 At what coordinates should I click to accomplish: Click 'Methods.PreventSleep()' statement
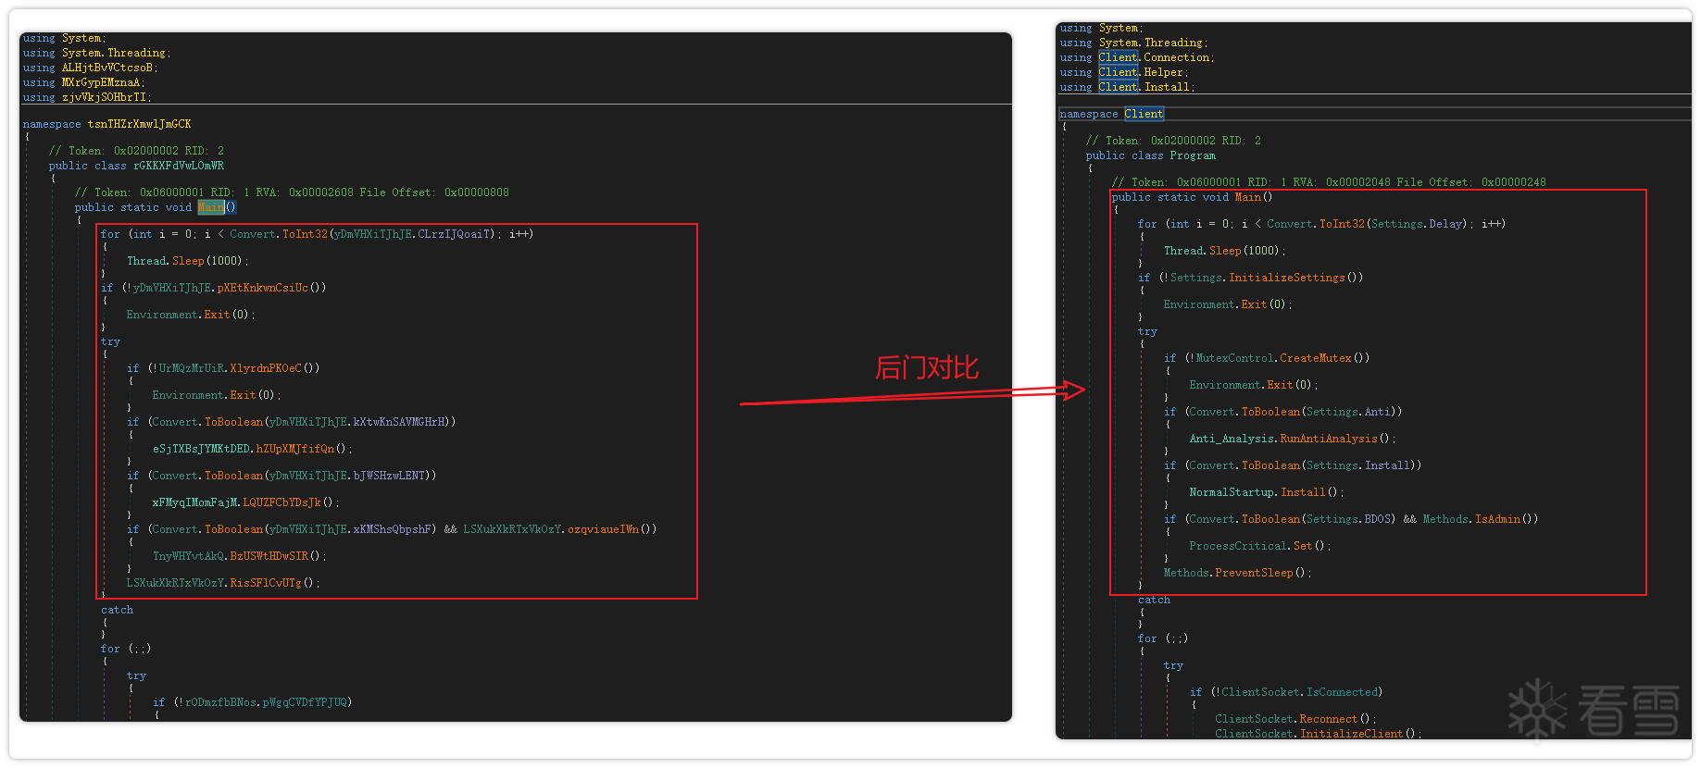pyautogui.click(x=1238, y=573)
